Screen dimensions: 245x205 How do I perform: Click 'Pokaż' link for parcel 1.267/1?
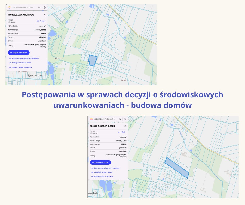[121, 132]
